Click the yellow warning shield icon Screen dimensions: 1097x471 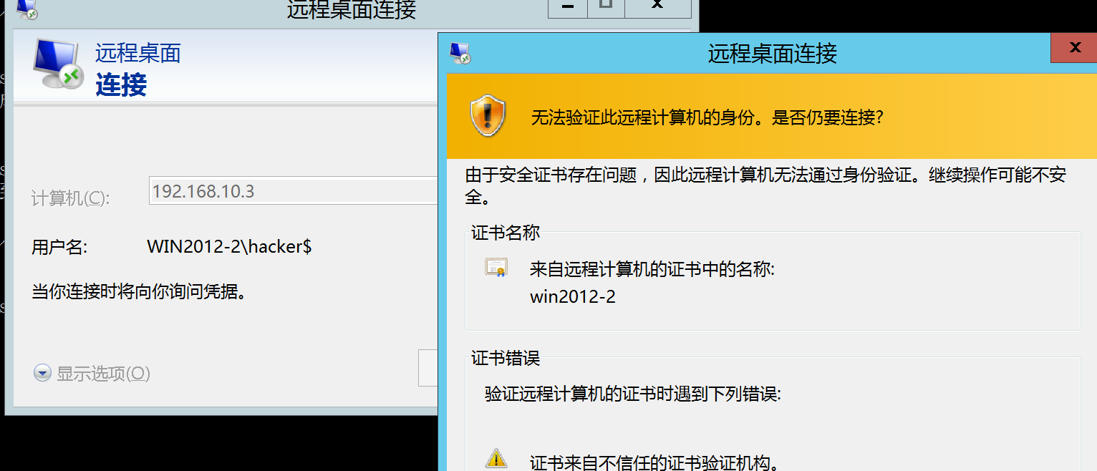[x=488, y=117]
